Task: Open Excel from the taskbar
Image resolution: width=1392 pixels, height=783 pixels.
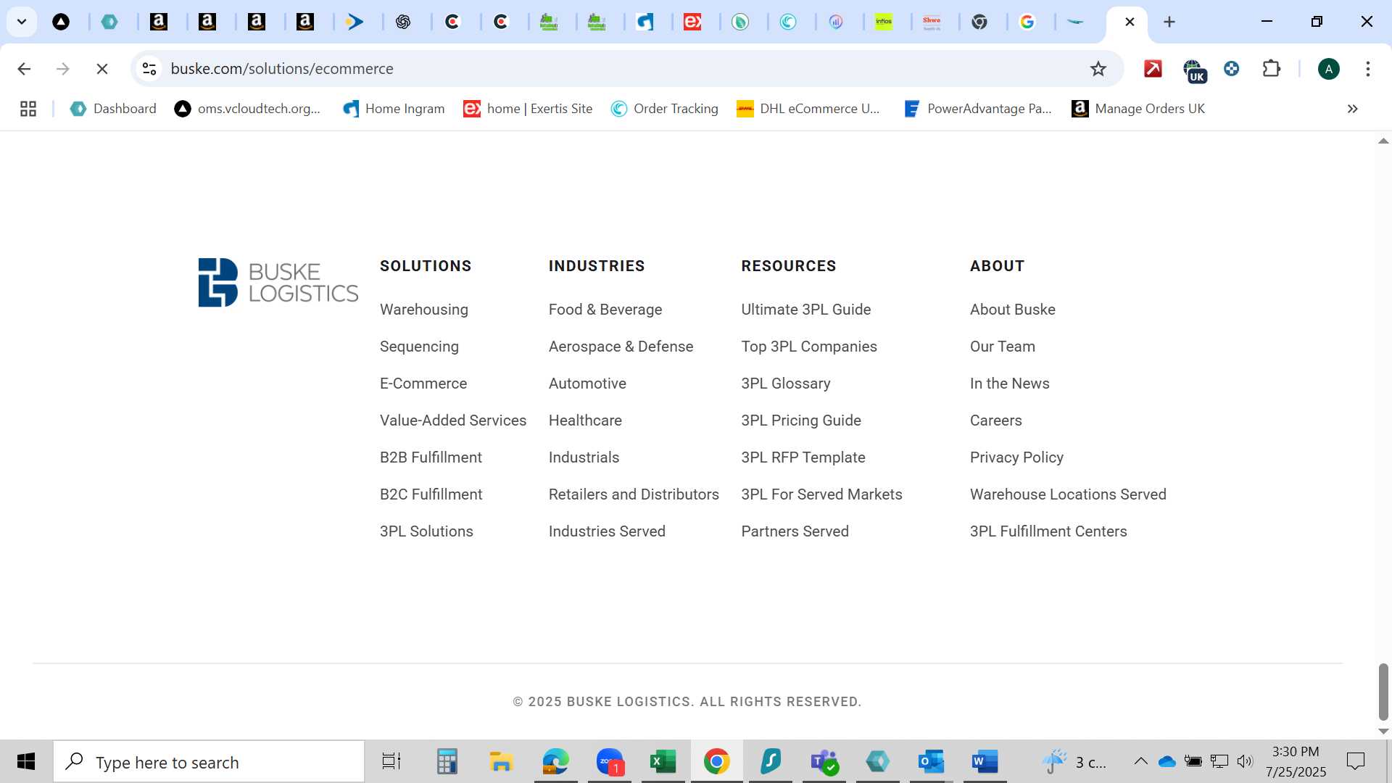Action: tap(663, 761)
